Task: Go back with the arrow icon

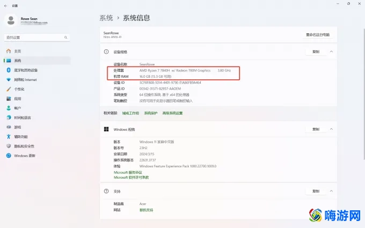Action: (5, 6)
